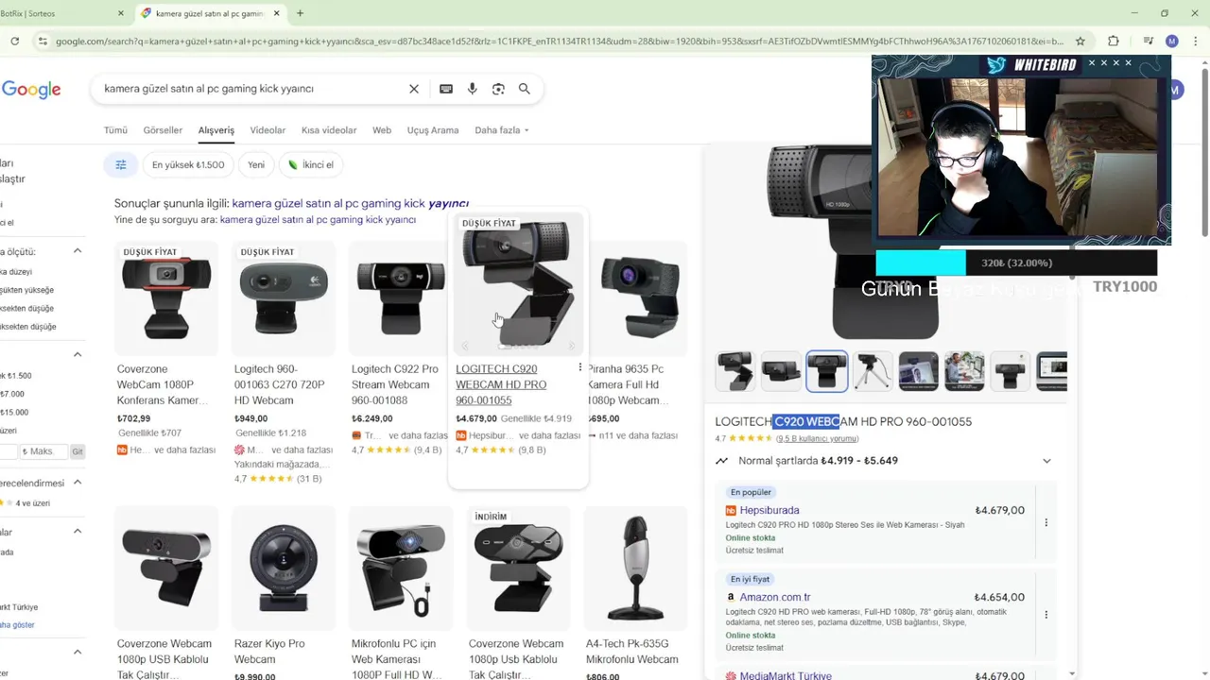This screenshot has height=680, width=1210.
Task: Switch to the Kısa videolar tab
Action: click(329, 130)
